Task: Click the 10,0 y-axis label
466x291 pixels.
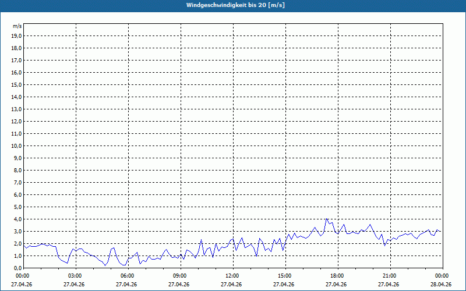Action: (x=17, y=146)
